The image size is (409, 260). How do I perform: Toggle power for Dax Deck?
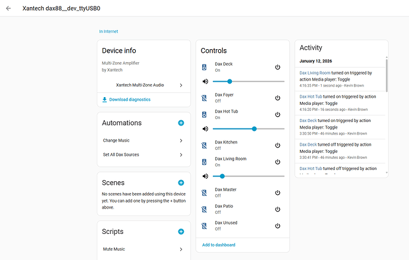click(277, 67)
